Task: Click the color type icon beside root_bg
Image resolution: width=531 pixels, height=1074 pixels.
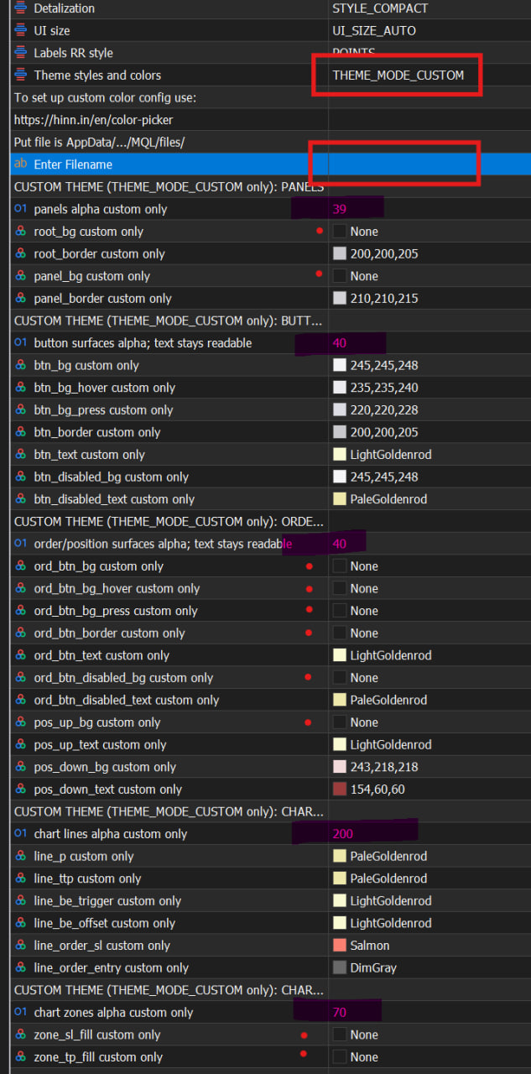Action: coord(21,232)
